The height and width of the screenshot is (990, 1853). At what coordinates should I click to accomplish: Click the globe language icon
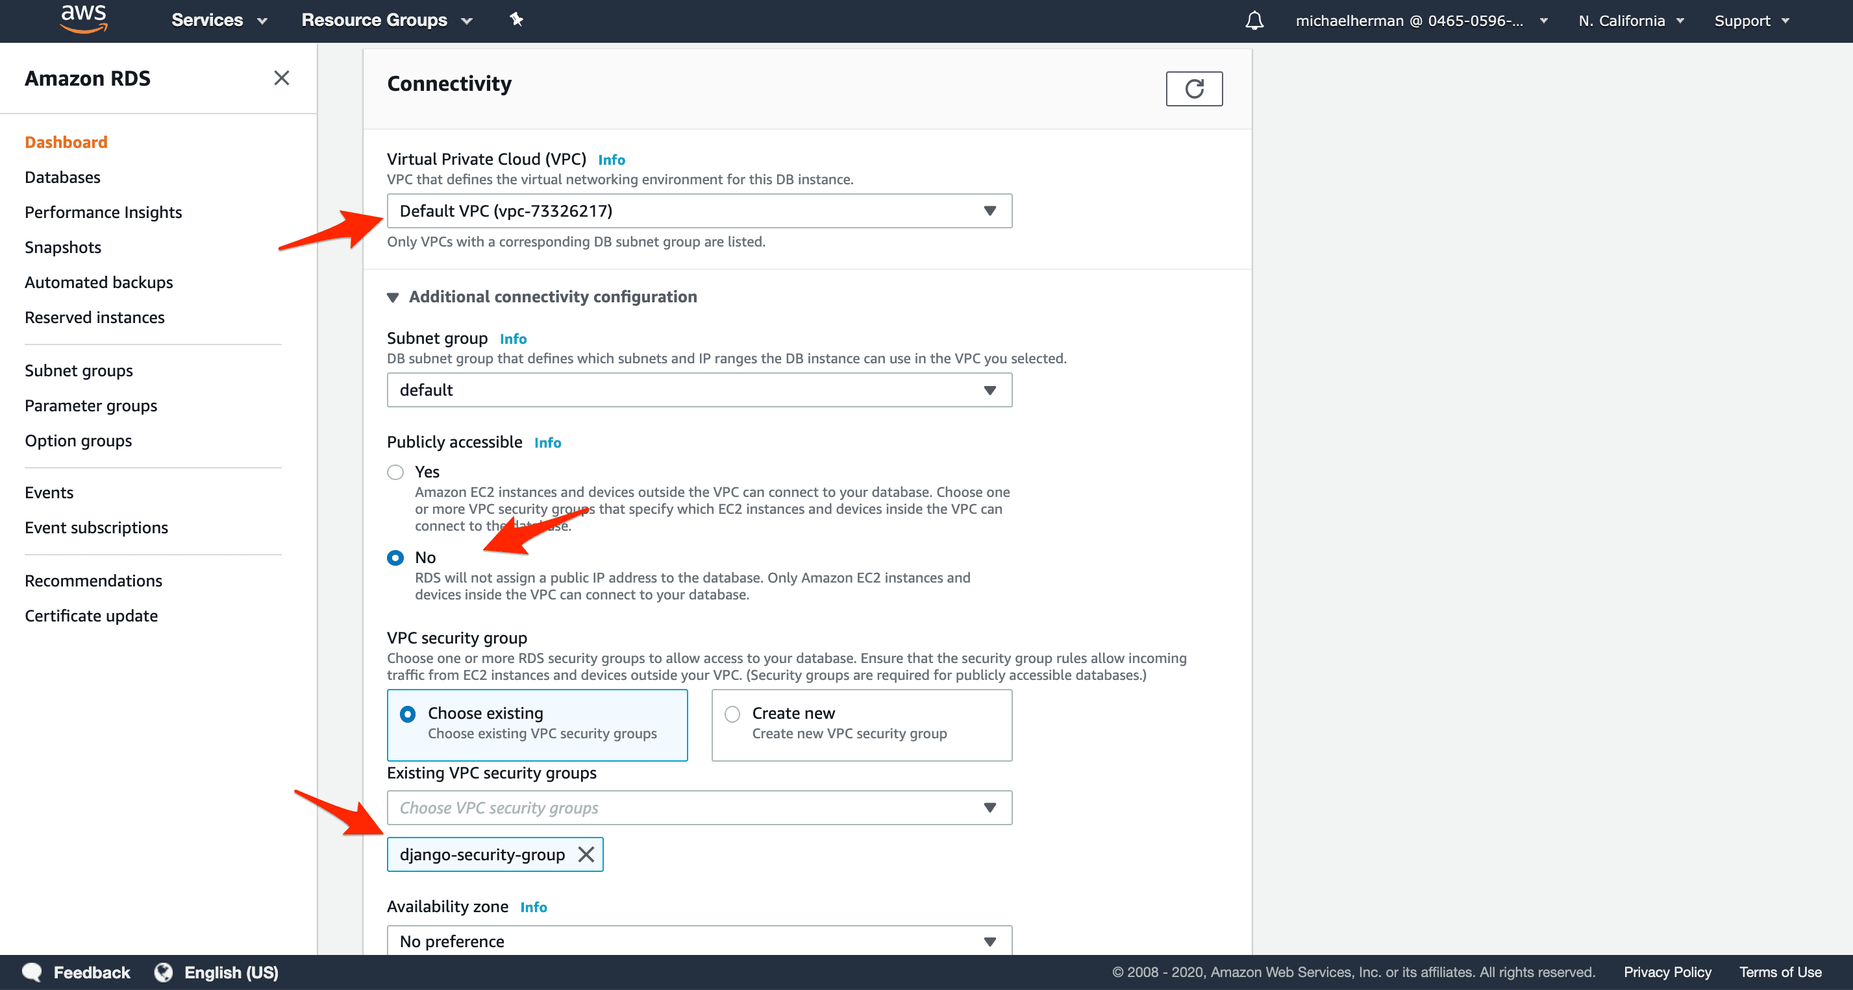163,972
